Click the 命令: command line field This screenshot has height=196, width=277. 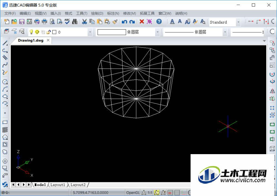(x=35, y=193)
